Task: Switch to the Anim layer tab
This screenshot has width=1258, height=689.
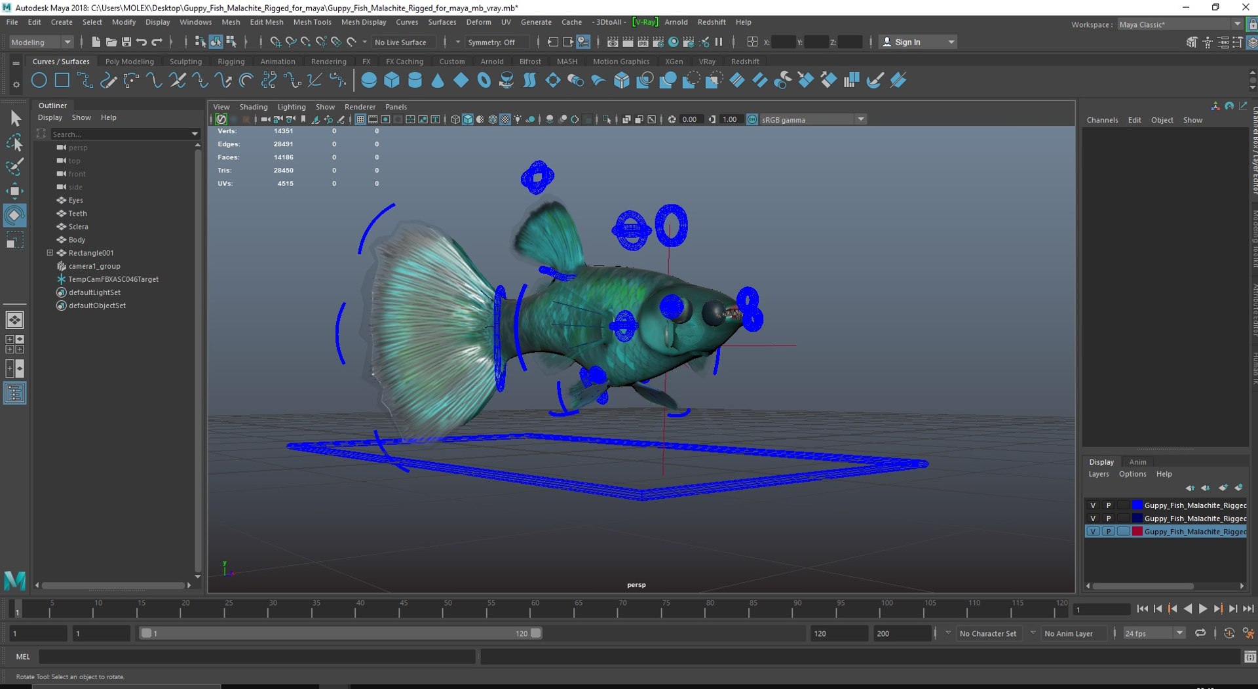Action: [x=1138, y=462]
